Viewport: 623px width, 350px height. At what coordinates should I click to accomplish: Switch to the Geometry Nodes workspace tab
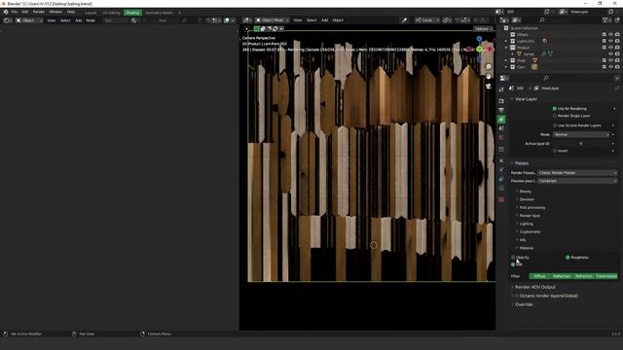[159, 13]
